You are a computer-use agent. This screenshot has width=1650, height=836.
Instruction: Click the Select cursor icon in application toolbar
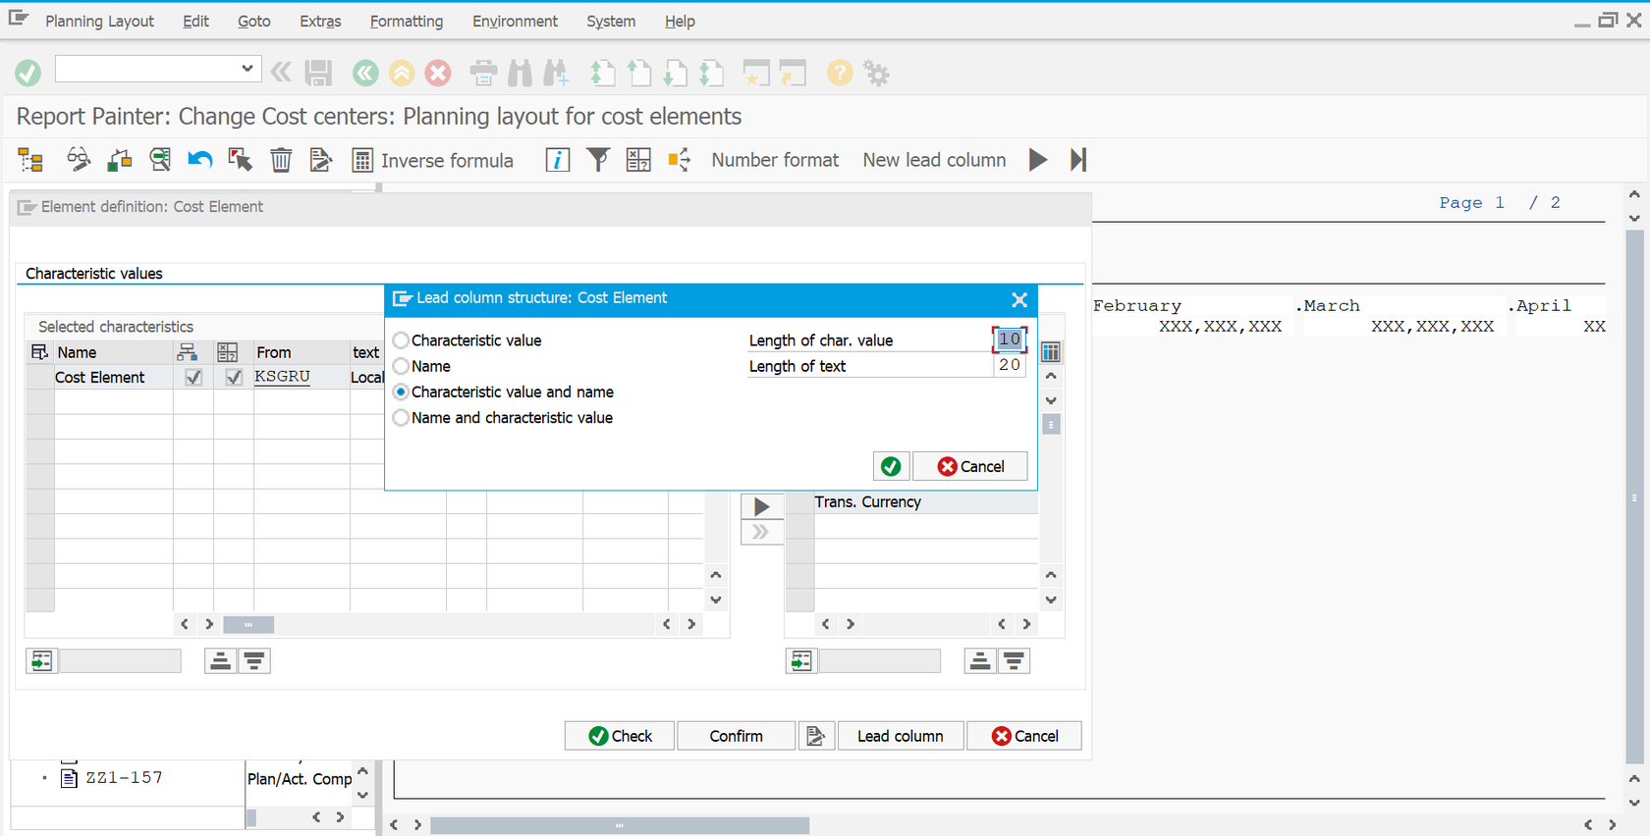pos(241,160)
